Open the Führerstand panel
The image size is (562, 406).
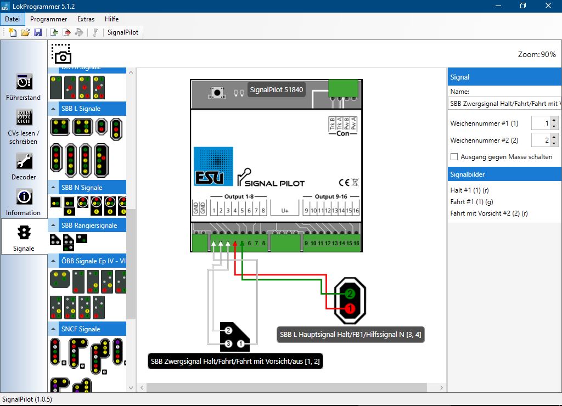(24, 87)
